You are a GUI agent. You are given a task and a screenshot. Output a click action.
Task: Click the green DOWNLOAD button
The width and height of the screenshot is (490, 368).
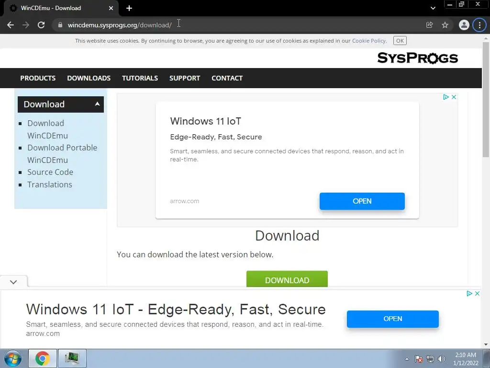[x=287, y=279]
